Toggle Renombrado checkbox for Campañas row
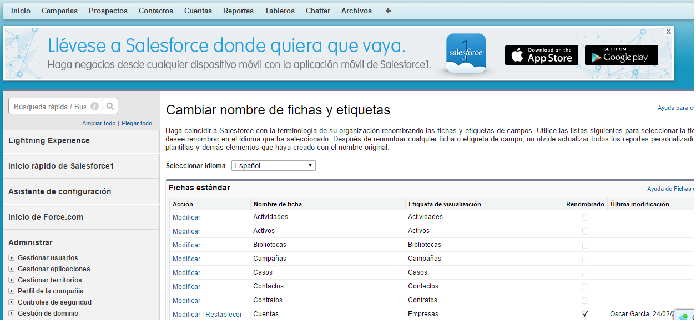This screenshot has height=324, width=696. point(584,259)
